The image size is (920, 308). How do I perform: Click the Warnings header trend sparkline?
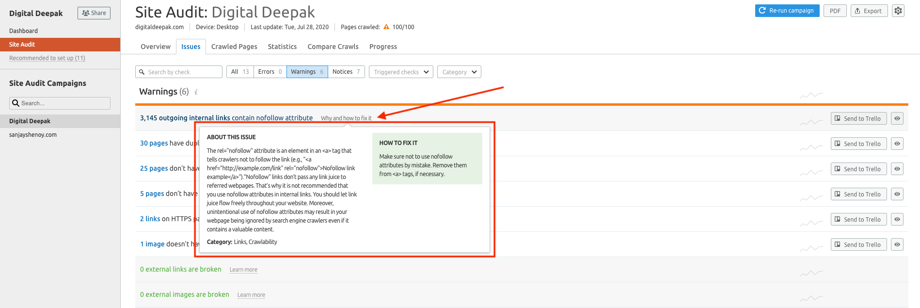tap(811, 95)
